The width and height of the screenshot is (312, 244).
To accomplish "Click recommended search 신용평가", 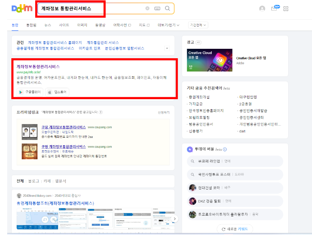I will (x=196, y=131).
